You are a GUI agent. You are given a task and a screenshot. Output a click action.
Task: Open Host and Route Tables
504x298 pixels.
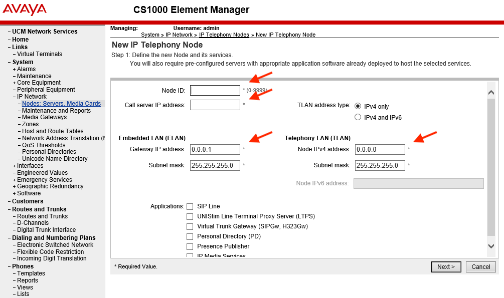click(x=53, y=131)
